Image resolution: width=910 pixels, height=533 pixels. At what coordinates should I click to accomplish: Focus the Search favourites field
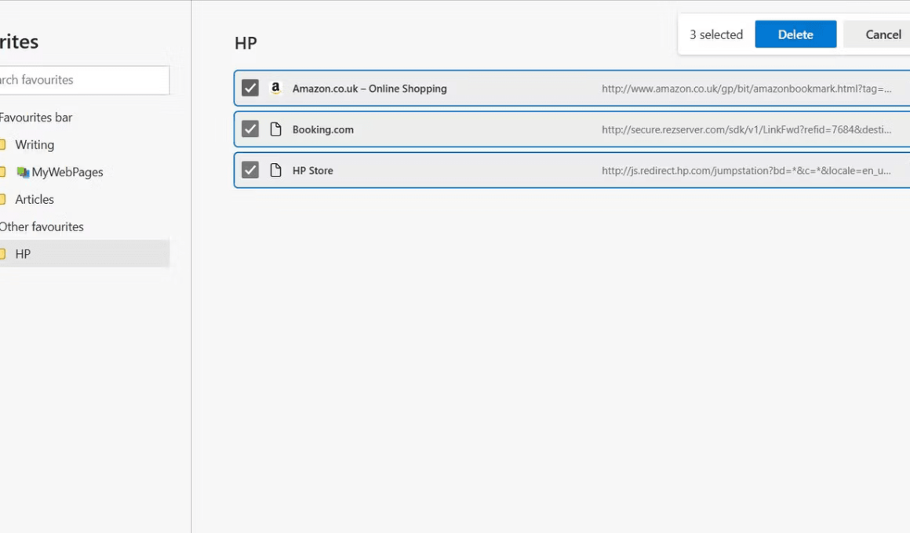(83, 80)
